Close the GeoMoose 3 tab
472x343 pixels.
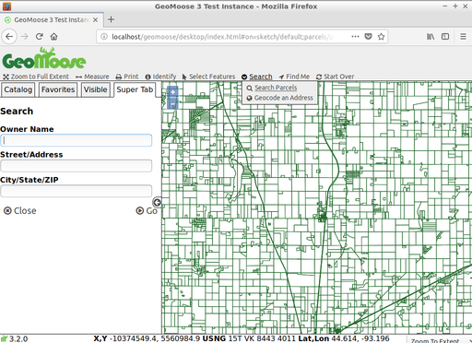(96, 19)
